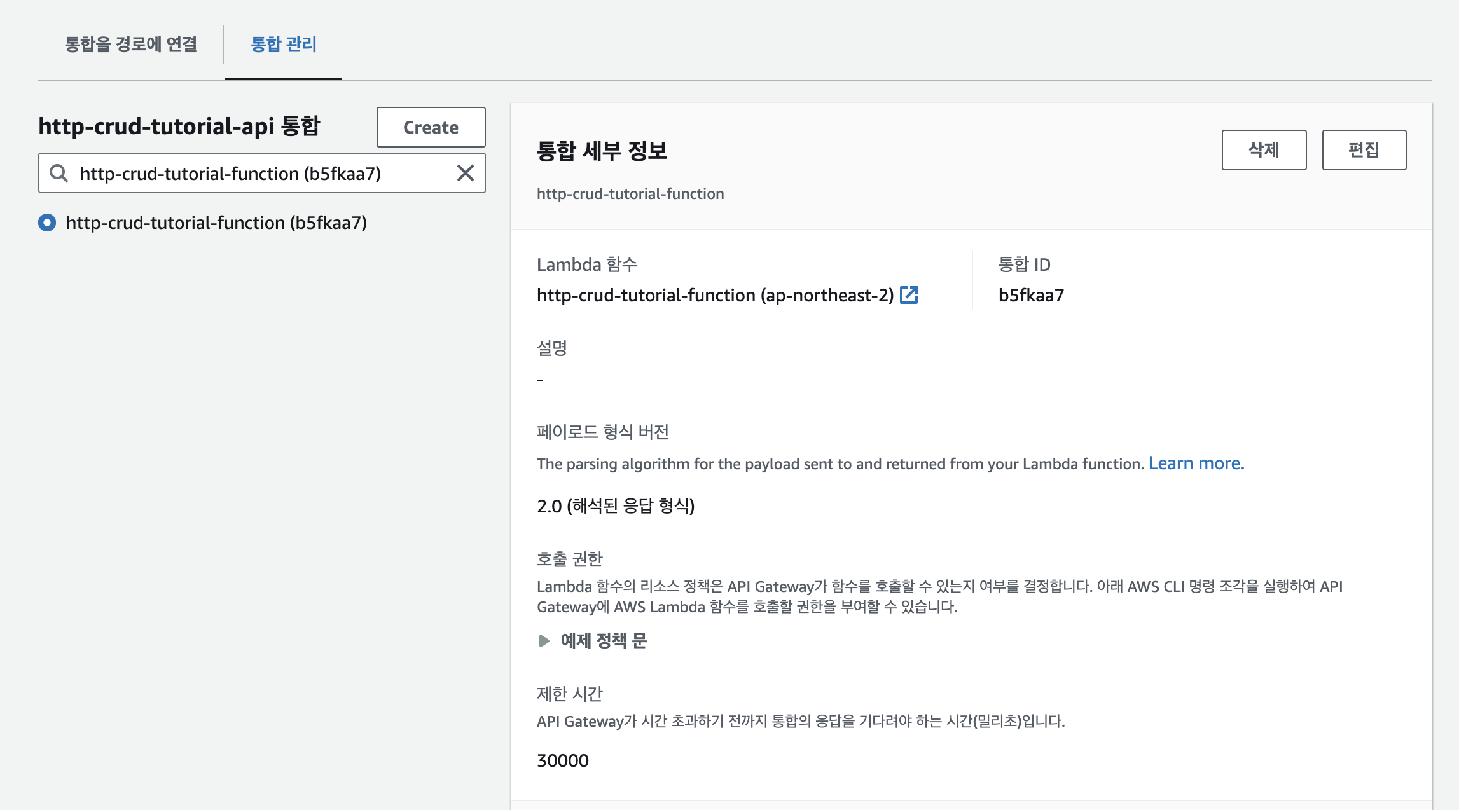Screen dimensions: 1459x810
Task: Click the timeout value 30000
Action: click(x=563, y=760)
